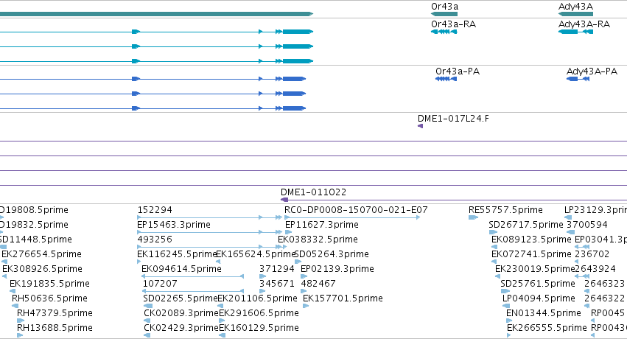
Task: Select the EK291606.5prime label
Action: click(259, 313)
